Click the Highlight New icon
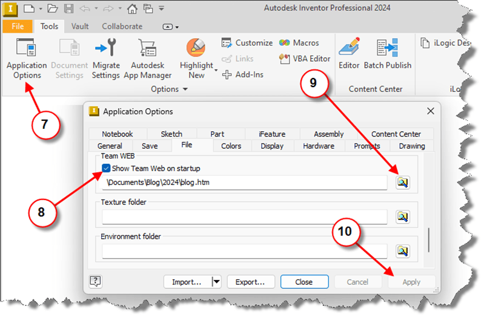The image size is (481, 315). click(196, 48)
